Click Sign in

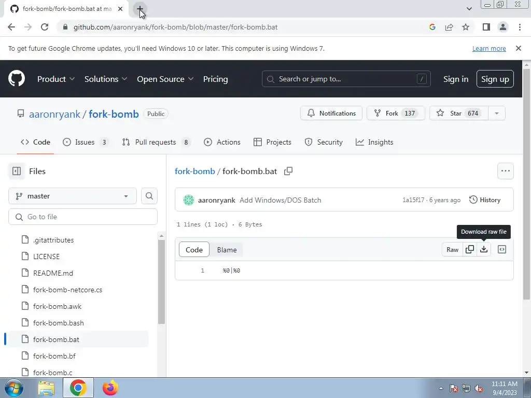456,79
